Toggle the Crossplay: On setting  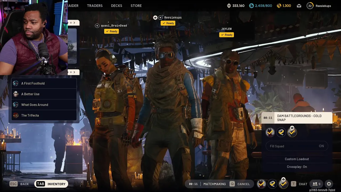[297, 167]
